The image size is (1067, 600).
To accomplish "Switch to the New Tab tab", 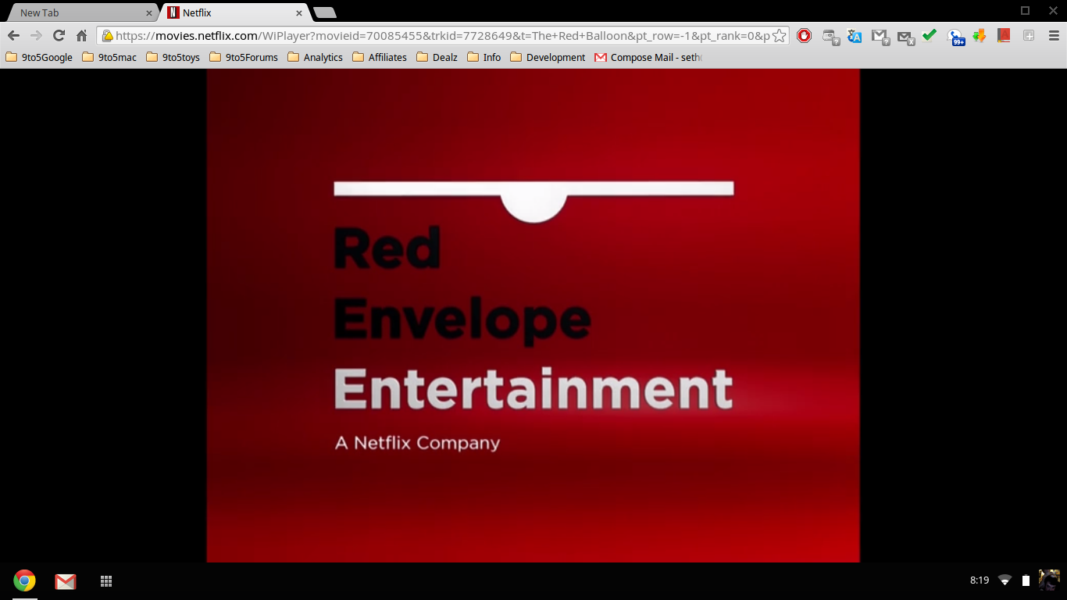I will [78, 12].
